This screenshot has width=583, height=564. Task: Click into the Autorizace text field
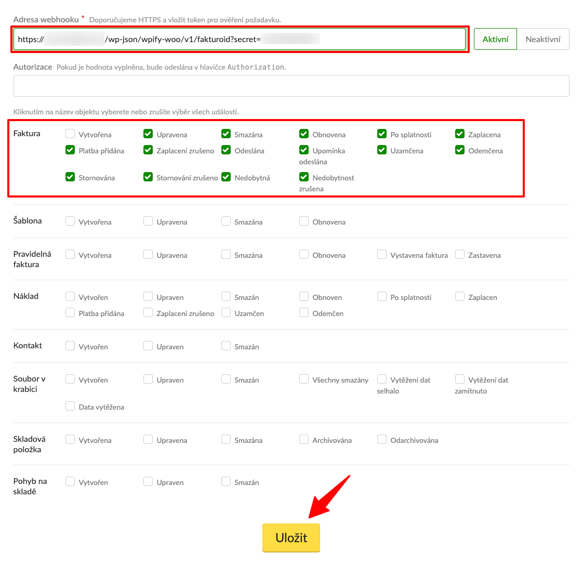[x=291, y=86]
